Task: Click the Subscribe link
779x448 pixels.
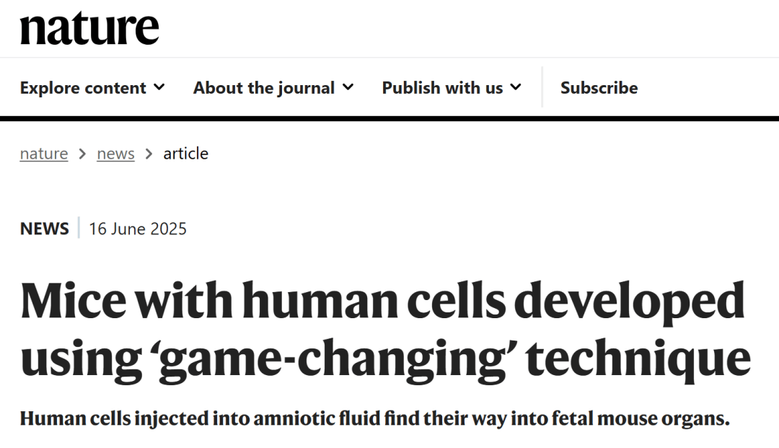Action: (x=599, y=88)
